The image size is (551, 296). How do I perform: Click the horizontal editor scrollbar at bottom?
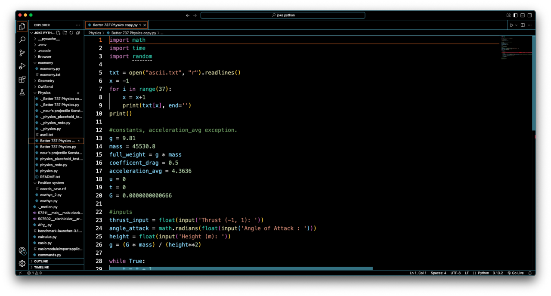[x=241, y=268]
